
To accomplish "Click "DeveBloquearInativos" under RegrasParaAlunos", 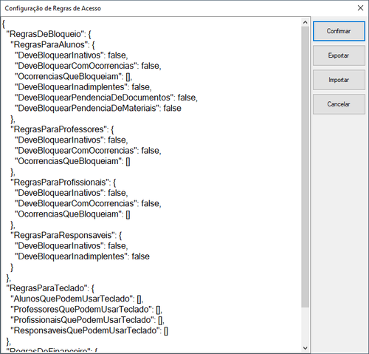I will point(72,55).
